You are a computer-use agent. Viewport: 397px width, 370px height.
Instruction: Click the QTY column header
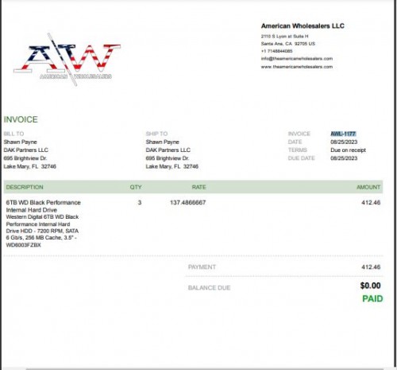click(x=136, y=187)
